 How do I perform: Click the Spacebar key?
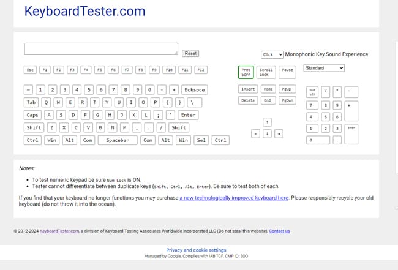point(118,140)
